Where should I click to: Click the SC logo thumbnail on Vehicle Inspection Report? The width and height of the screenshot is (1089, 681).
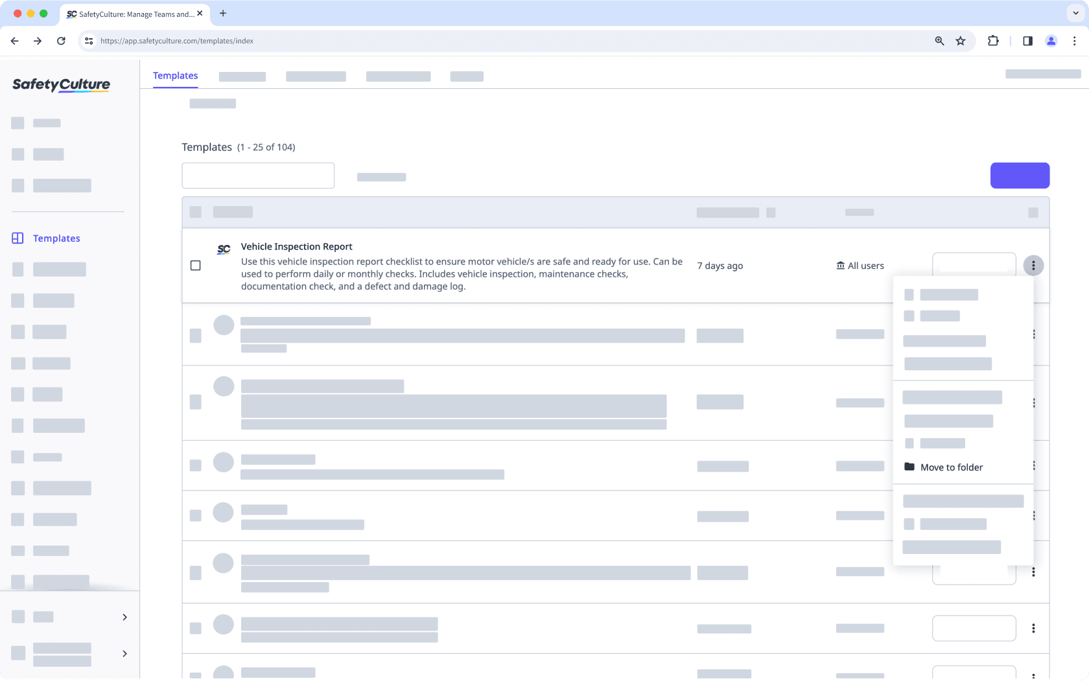(223, 249)
